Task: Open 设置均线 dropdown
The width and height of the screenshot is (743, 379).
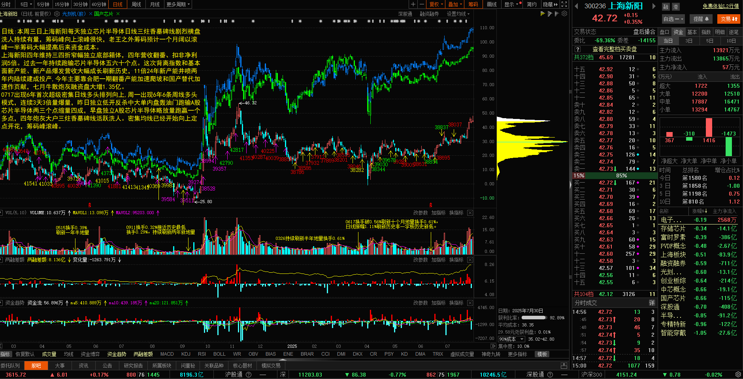Action: pyautogui.click(x=458, y=14)
